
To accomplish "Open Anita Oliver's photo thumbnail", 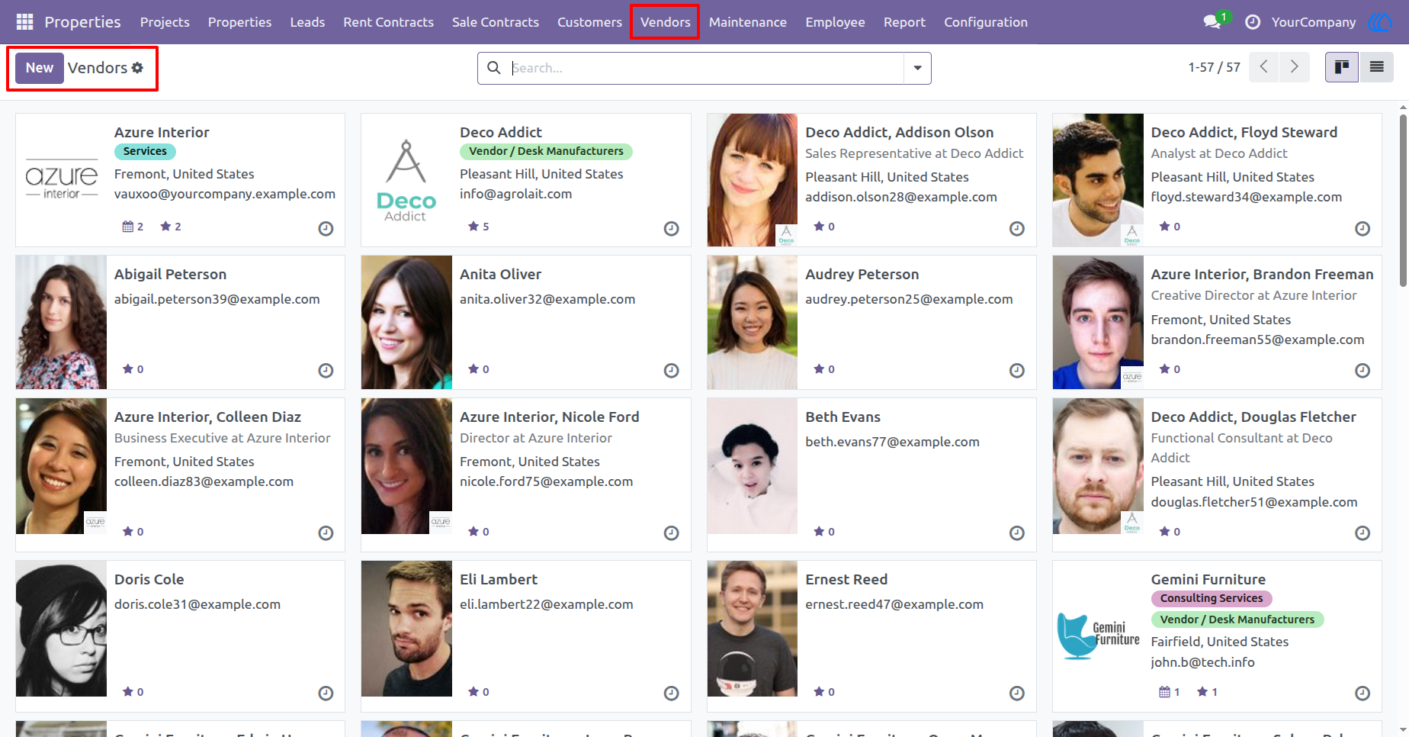I will 406,322.
